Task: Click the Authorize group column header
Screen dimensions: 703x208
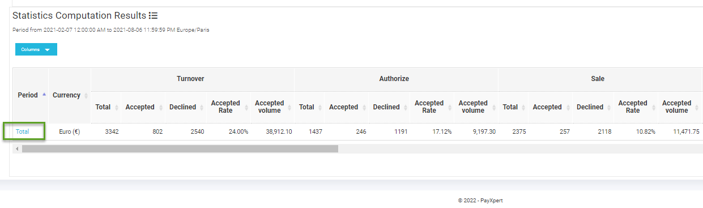Action: point(394,79)
